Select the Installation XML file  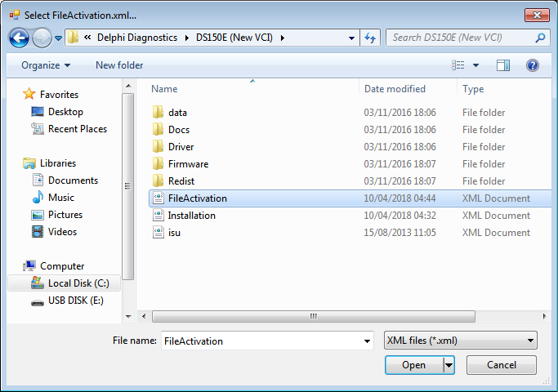[x=191, y=216]
